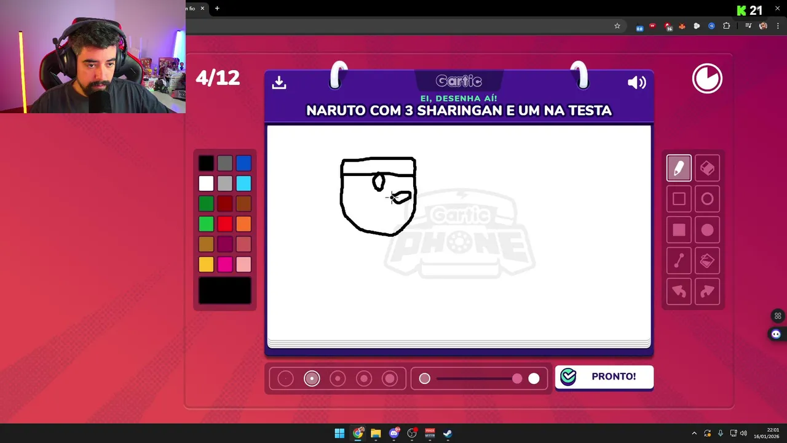Pick the dark red color swatch
Screen dimensions: 787x443
225,204
